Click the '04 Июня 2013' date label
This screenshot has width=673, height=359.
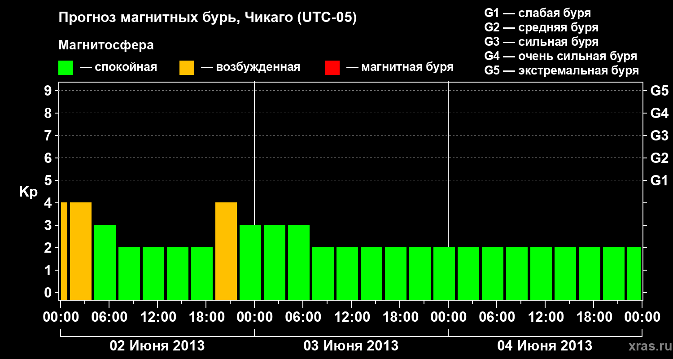545,346
